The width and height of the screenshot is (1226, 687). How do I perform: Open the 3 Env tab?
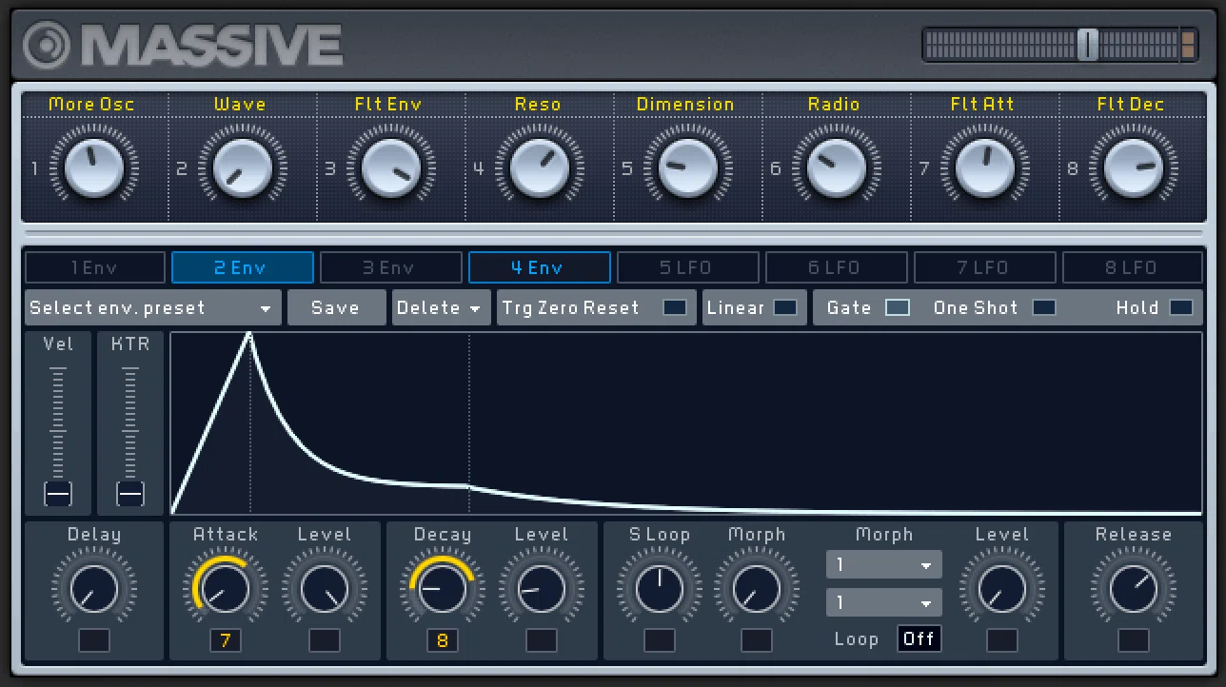[x=390, y=267]
